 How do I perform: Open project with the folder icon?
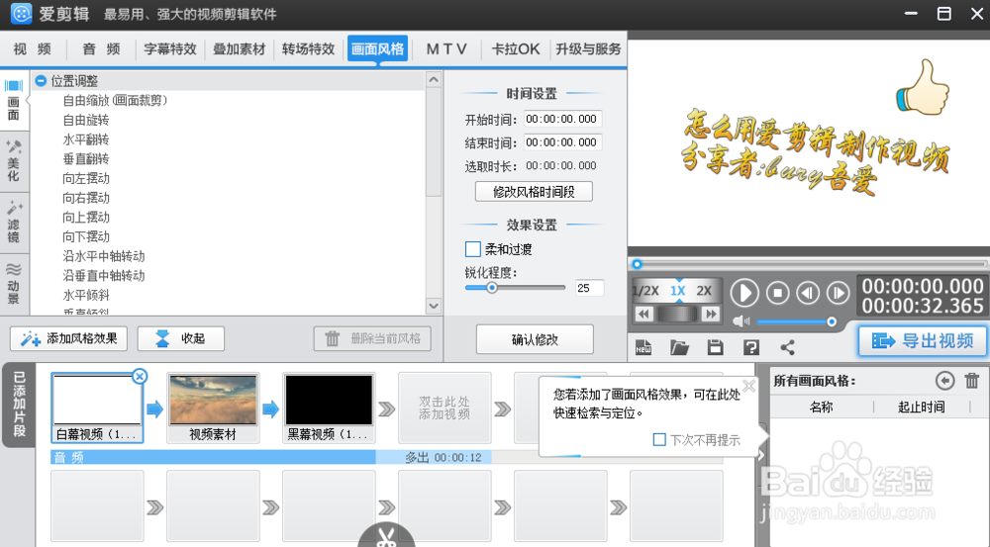pos(679,347)
